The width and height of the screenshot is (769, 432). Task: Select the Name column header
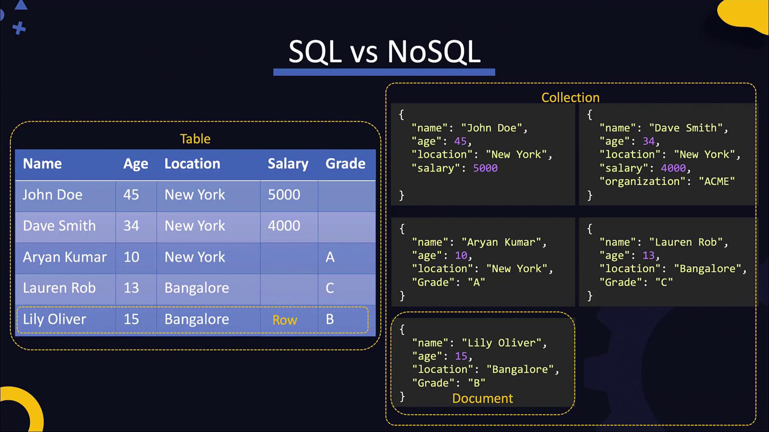(42, 164)
